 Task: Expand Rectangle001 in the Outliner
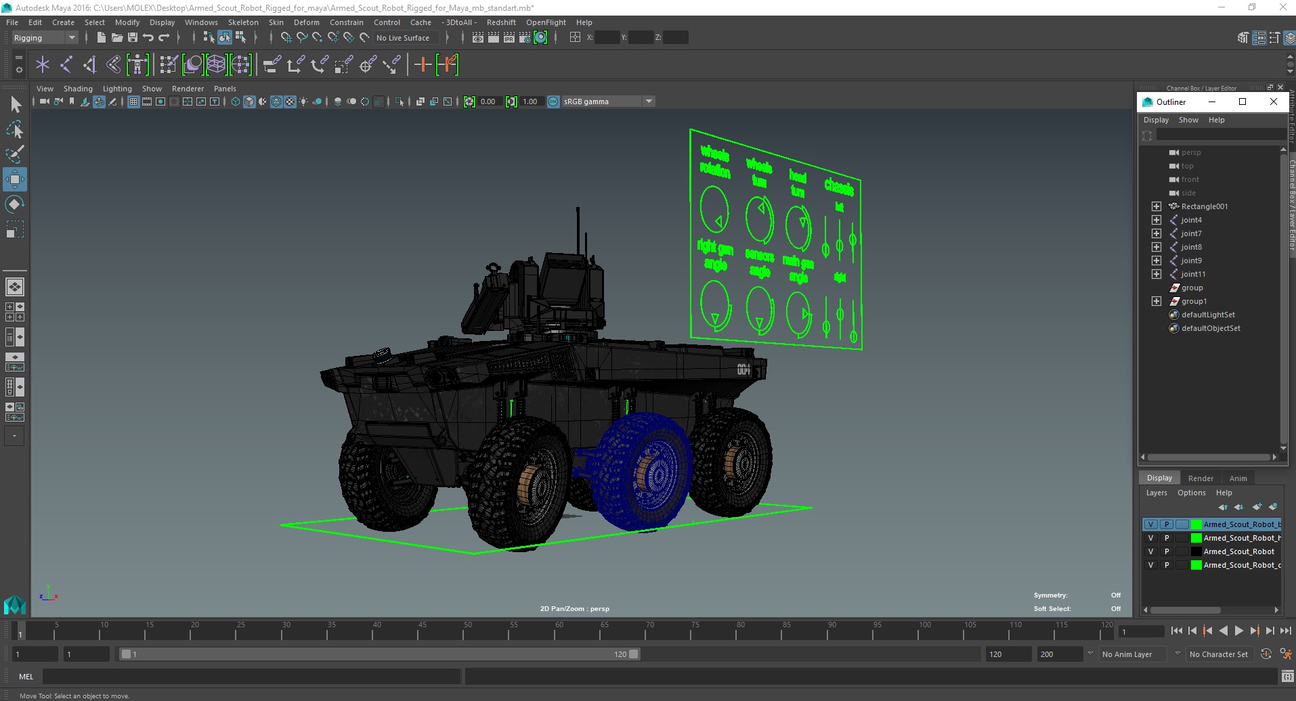pyautogui.click(x=1157, y=206)
